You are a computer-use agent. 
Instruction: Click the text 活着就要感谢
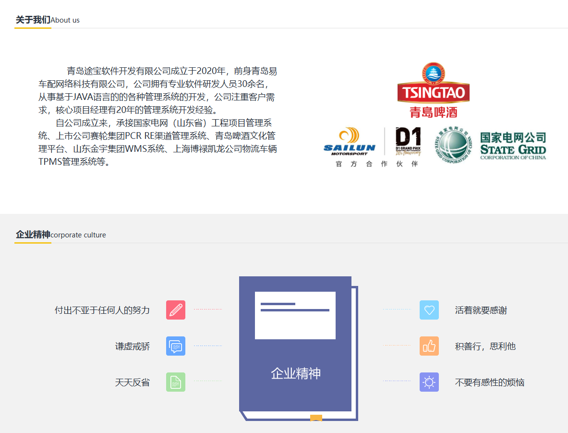coord(481,310)
